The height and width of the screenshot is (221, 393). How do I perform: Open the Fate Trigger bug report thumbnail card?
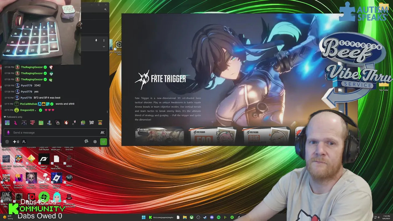click(x=266, y=136)
